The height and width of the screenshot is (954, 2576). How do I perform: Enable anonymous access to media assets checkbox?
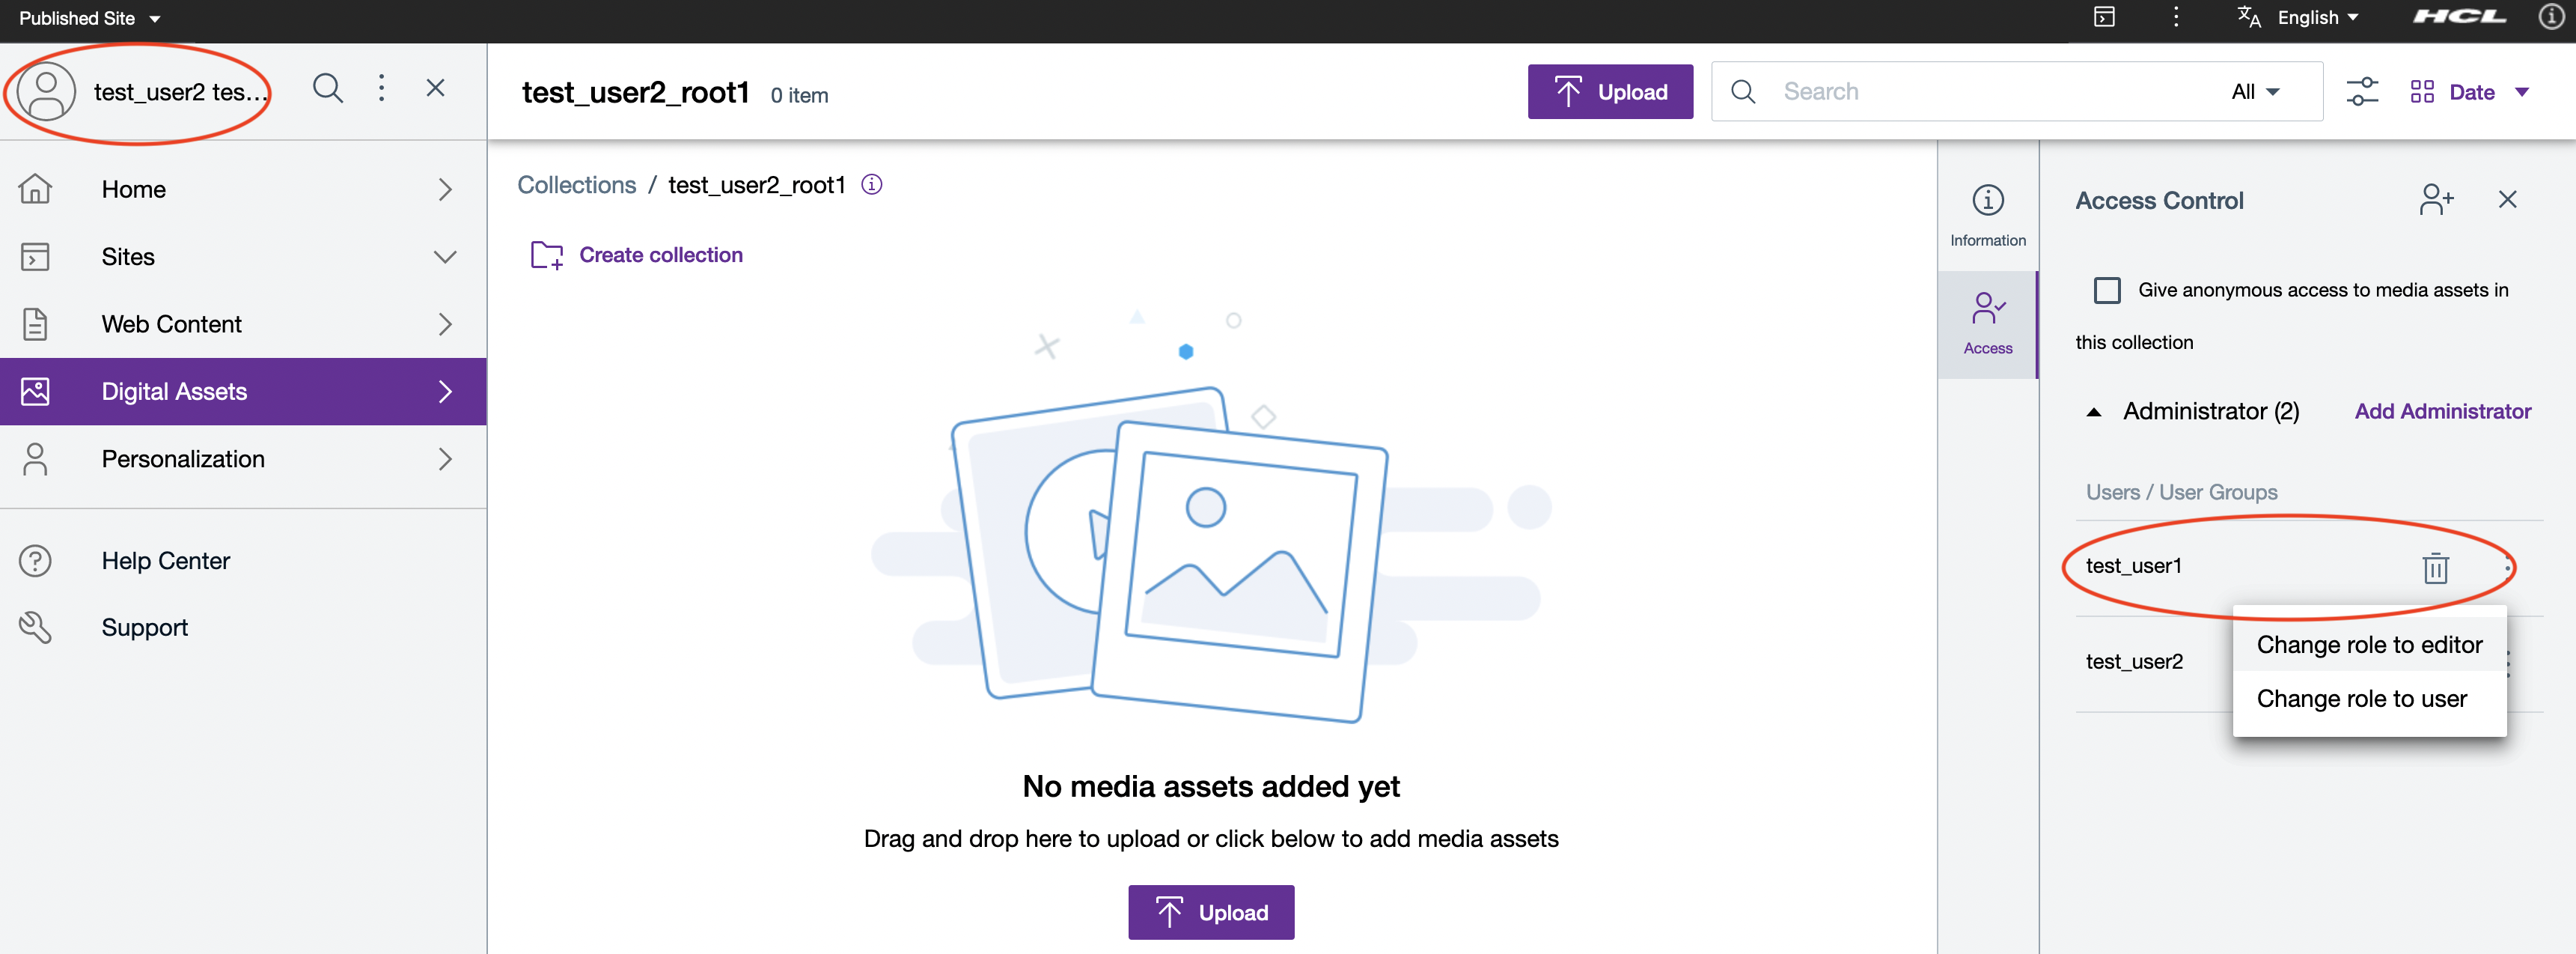pos(2108,291)
